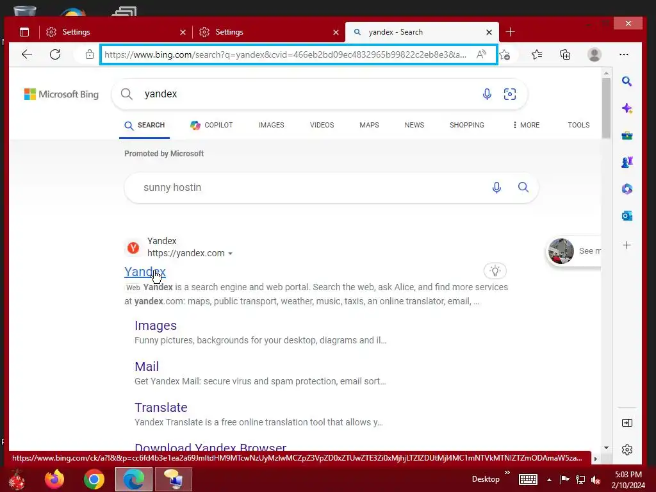Open Copilot sparkle icon in the sidebar
Screen dimensions: 656x492
click(627, 108)
